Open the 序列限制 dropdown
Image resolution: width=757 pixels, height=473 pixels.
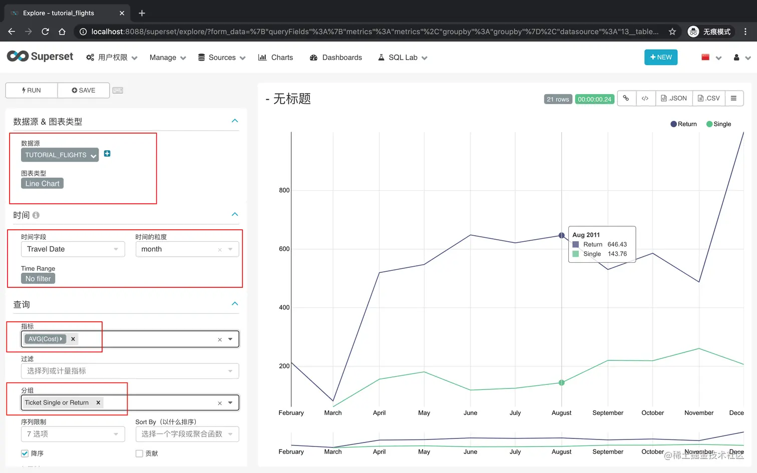click(73, 434)
